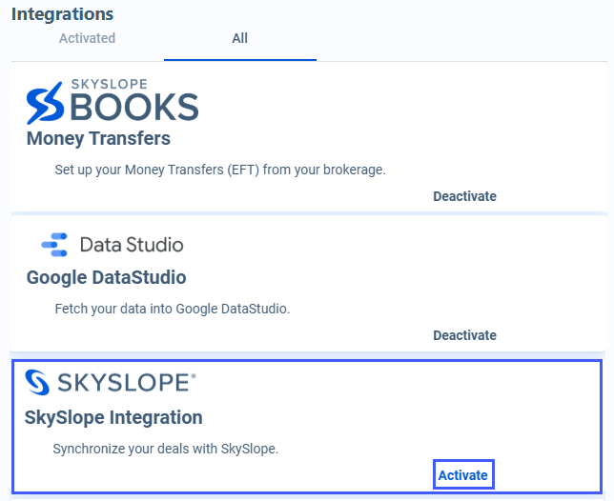Click the SKYSLOPE wordmark in the third card
The width and height of the screenshot is (614, 501).
(x=127, y=383)
